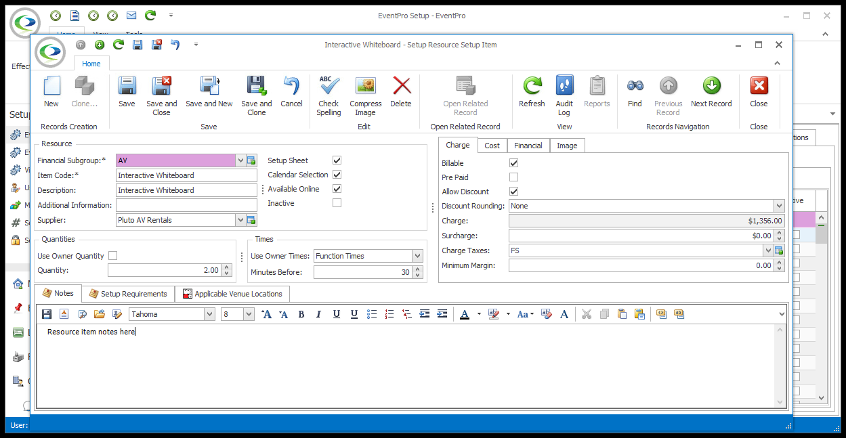This screenshot has width=846, height=438.
Task: Increase Quantity with the up spinner
Action: [x=227, y=267]
